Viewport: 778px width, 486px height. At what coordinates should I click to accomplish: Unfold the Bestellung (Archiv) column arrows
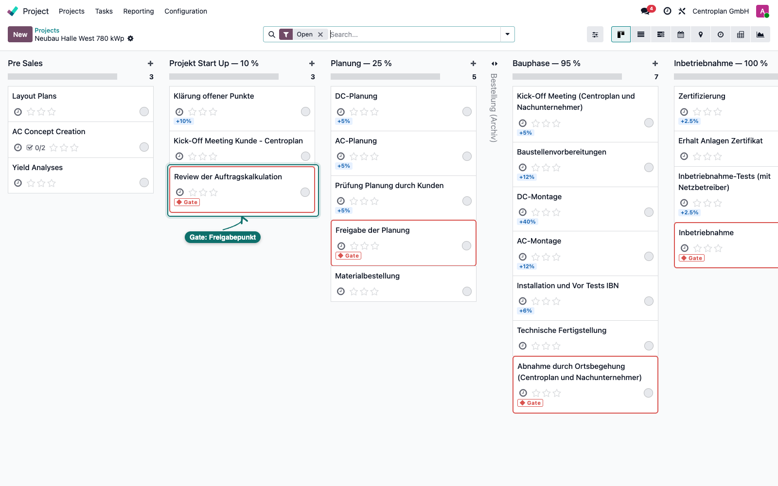click(495, 64)
